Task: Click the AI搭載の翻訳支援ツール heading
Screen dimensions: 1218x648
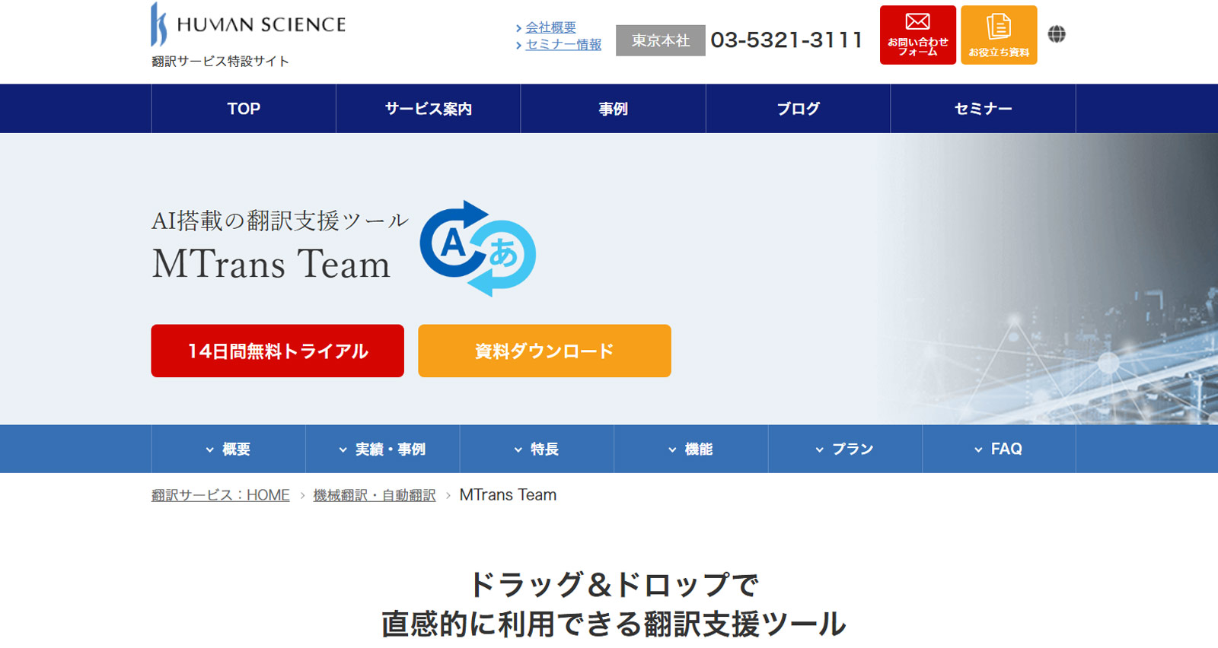Action: (280, 221)
